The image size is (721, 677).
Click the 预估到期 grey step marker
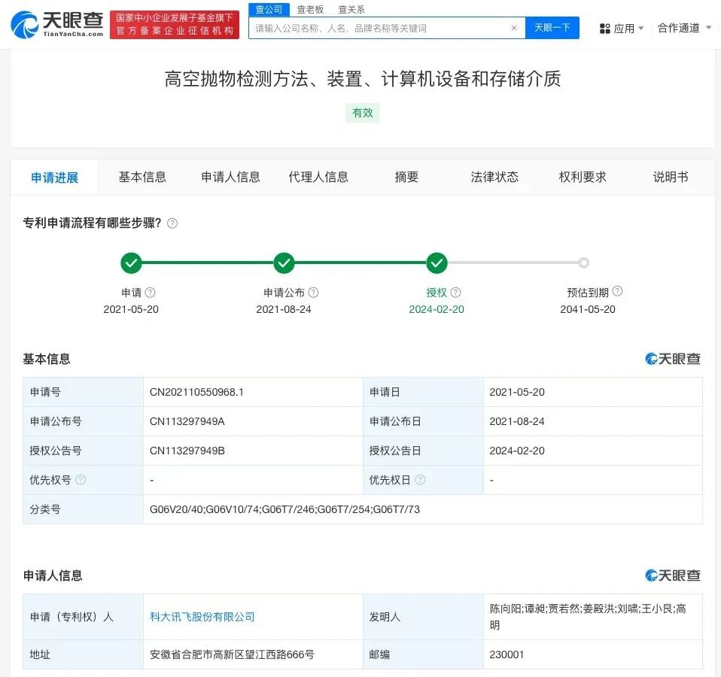584,263
